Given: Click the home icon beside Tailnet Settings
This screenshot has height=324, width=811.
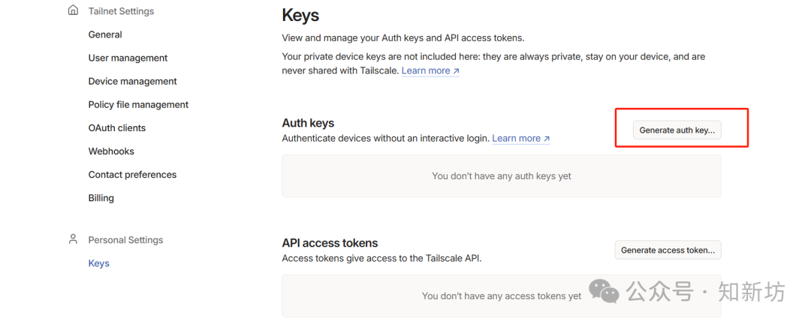Looking at the screenshot, I should tap(73, 10).
